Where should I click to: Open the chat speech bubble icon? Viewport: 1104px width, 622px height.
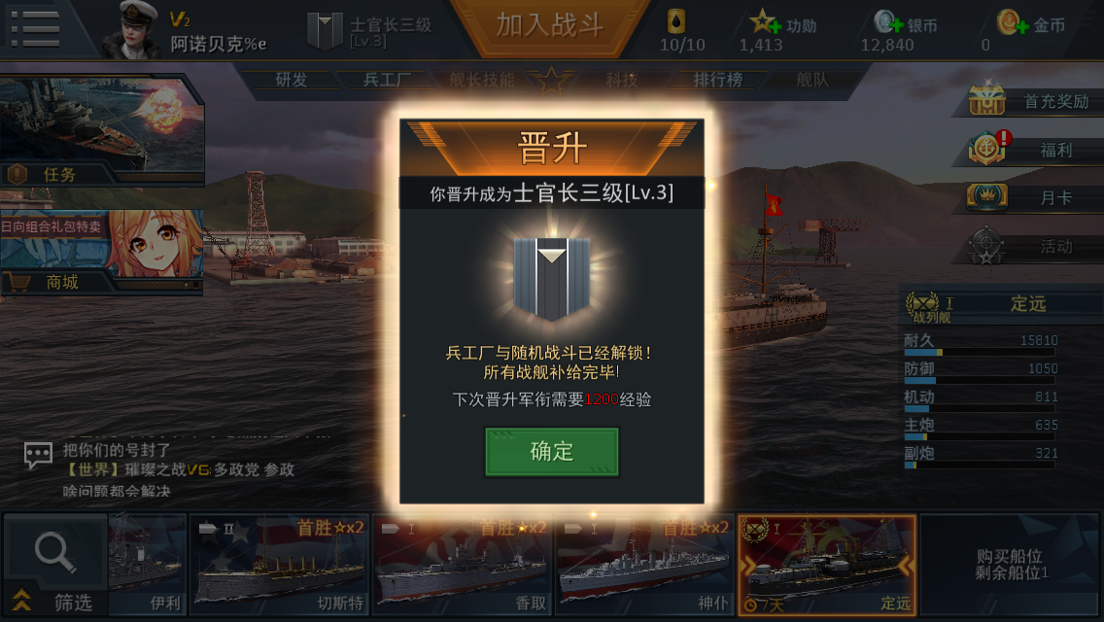tap(38, 455)
